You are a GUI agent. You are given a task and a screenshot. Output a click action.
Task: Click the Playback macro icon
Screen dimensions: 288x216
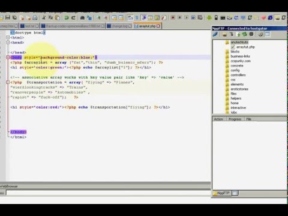[x=186, y=17]
